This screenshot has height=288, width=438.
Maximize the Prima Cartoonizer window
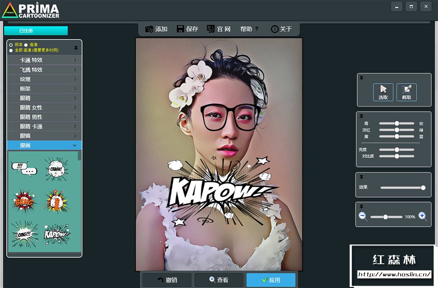pyautogui.click(x=411, y=7)
